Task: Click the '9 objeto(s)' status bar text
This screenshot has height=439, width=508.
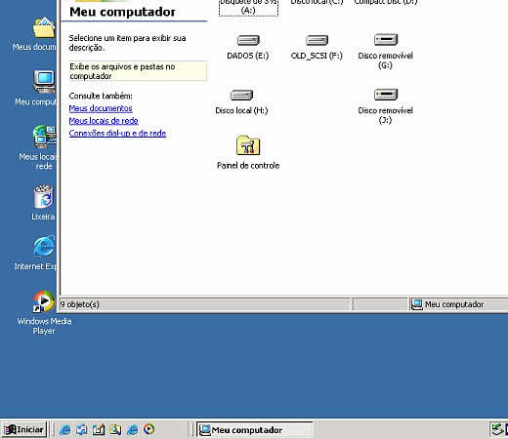Action: 80,304
